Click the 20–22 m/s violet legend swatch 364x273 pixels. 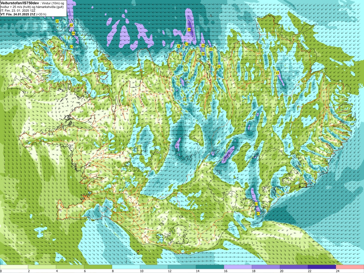(x=294, y=267)
